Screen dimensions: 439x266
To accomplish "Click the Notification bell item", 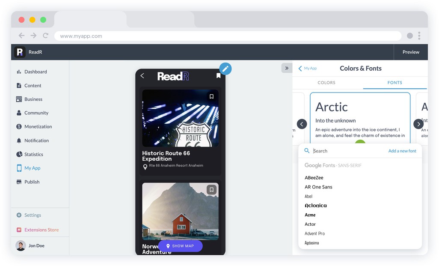I will click(x=33, y=140).
